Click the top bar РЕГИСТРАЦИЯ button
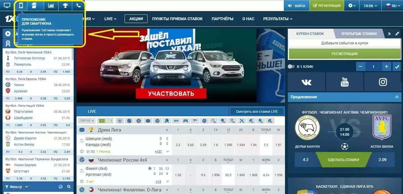Image resolution: width=403 pixels, height=194 pixels. coord(326,6)
